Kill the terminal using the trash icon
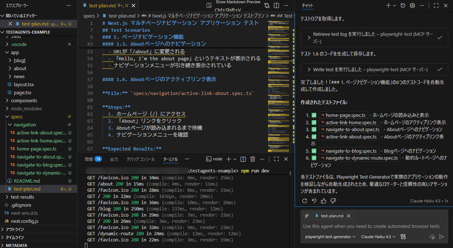This screenshot has width=453, height=248. (x=252, y=159)
